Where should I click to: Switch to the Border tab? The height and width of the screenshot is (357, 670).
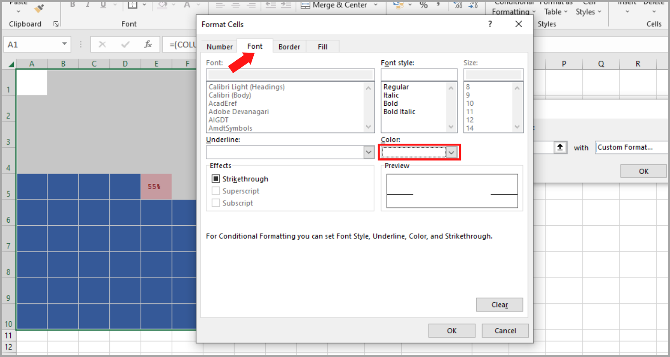tap(289, 47)
